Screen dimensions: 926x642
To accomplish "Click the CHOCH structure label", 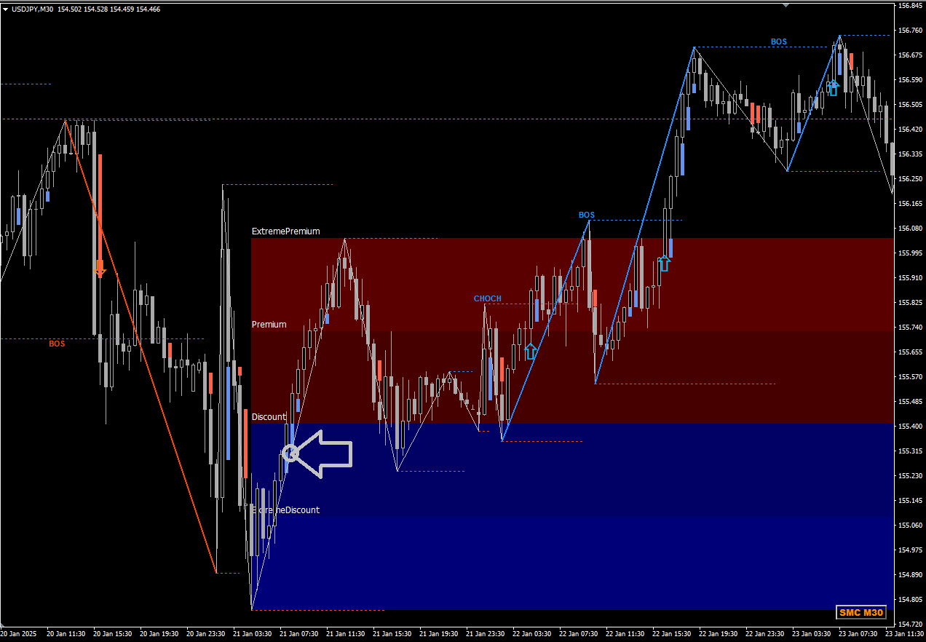I will [488, 298].
